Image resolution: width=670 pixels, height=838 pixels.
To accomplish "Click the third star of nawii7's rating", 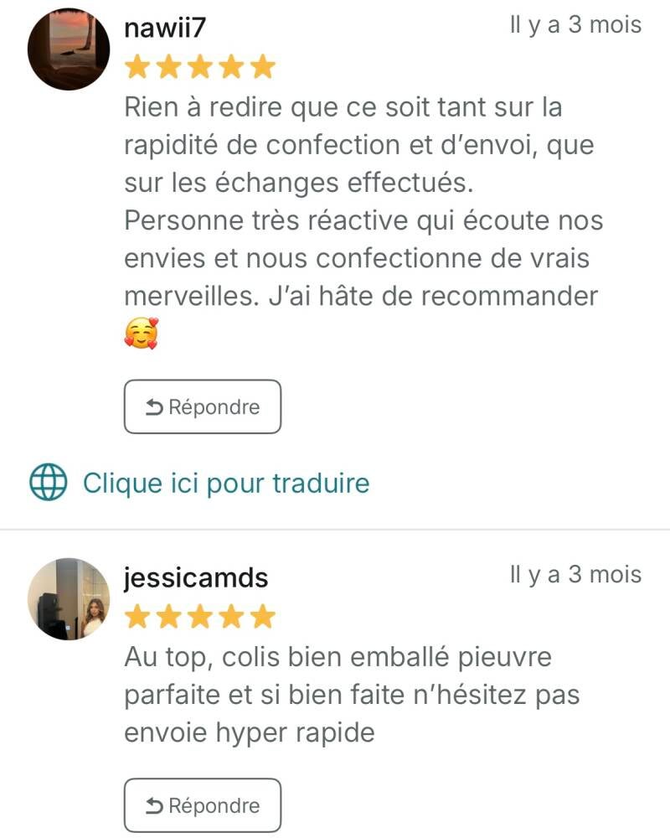I will point(200,67).
